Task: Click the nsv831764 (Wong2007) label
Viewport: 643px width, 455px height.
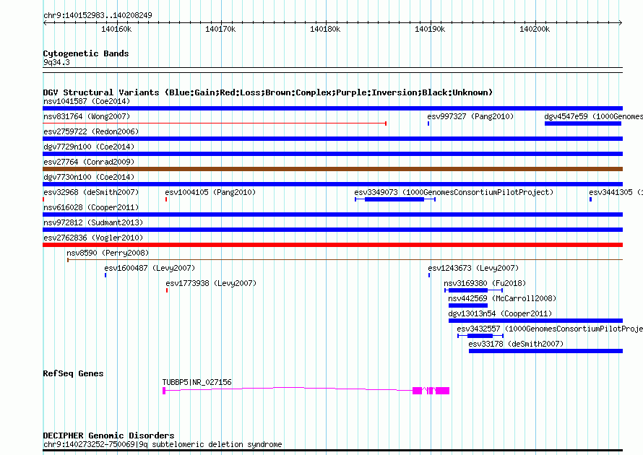Action: point(87,116)
